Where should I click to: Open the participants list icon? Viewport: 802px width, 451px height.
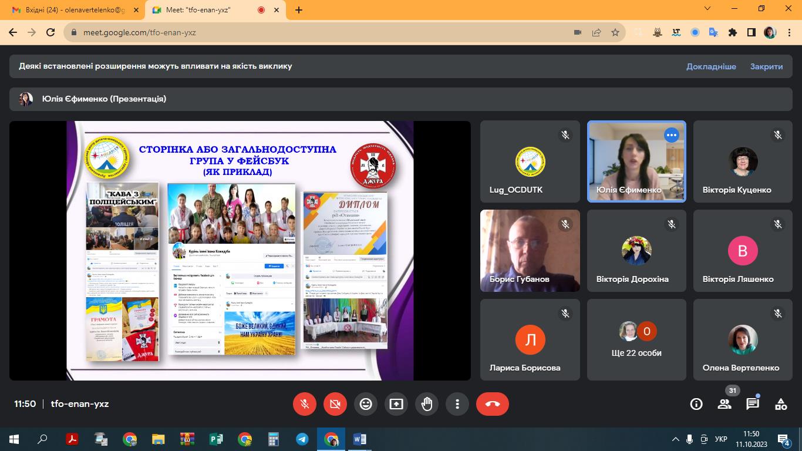click(725, 404)
